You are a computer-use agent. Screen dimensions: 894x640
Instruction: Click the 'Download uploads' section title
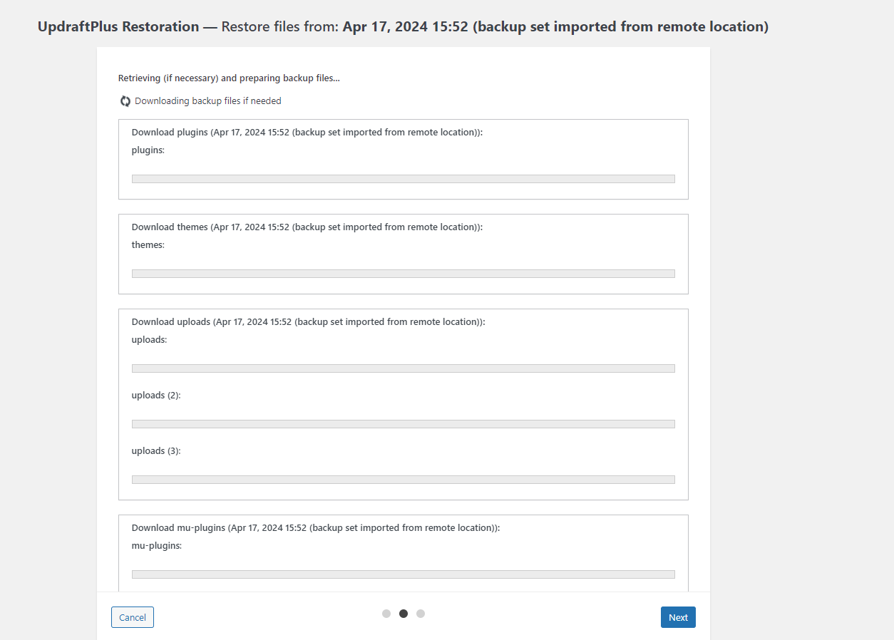pyautogui.click(x=309, y=322)
